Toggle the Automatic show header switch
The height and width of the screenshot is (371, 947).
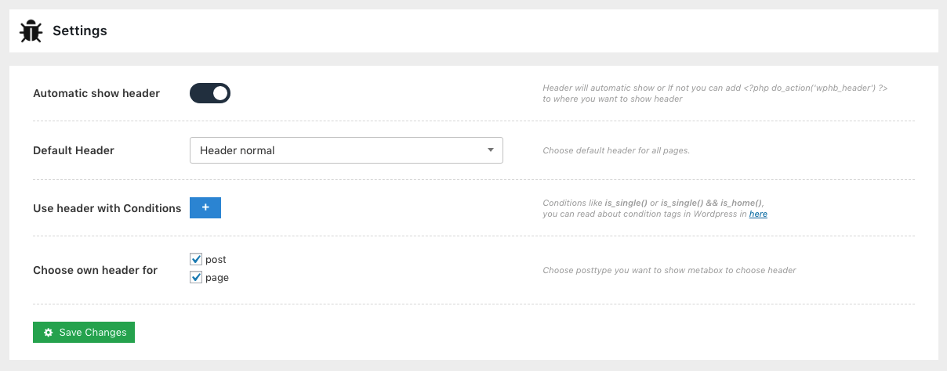(210, 93)
